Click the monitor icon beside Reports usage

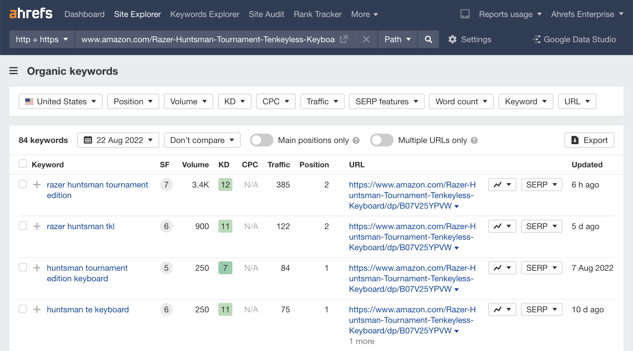tap(465, 14)
